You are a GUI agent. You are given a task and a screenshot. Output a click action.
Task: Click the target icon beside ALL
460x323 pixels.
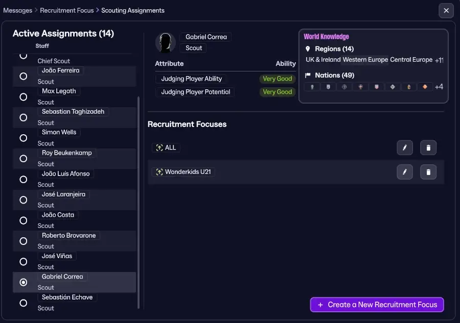click(x=159, y=147)
